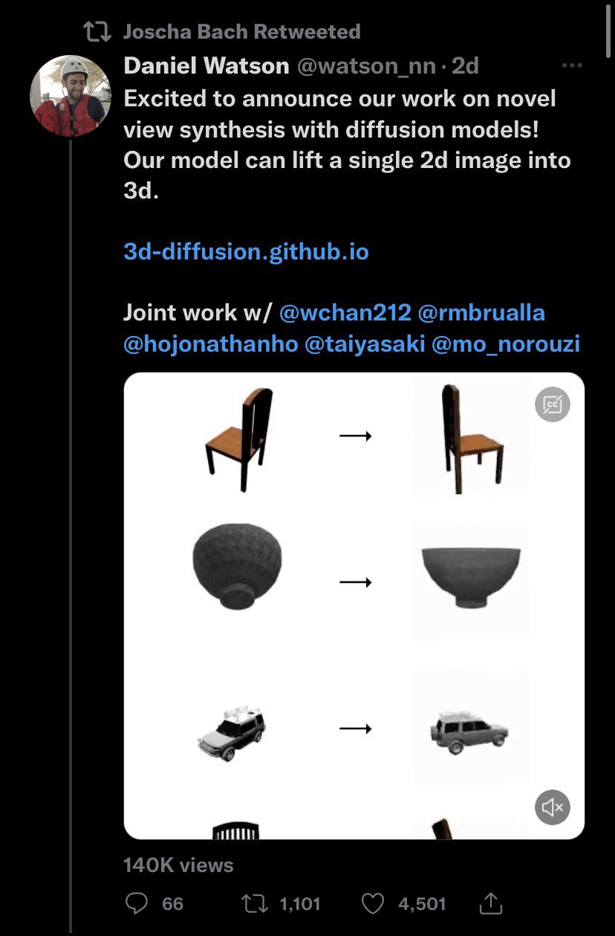Click the @taiyasaki mention
The width and height of the screenshot is (615, 936).
[364, 343]
